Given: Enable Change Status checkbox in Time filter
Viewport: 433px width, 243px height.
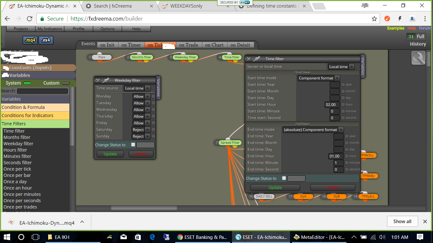Looking at the screenshot, I should coord(284,178).
